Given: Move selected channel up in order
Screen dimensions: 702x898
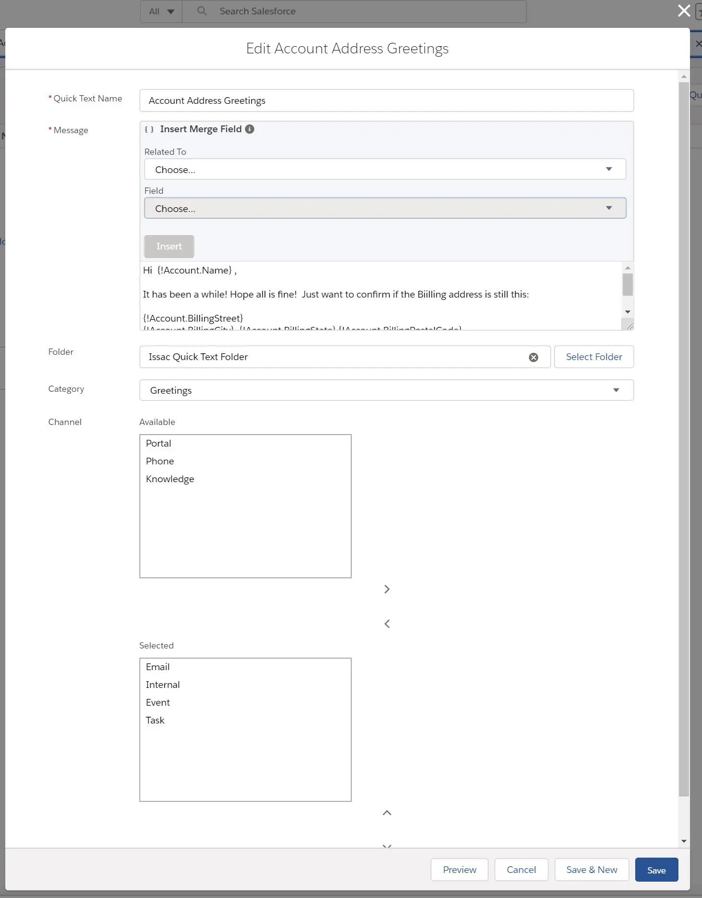Looking at the screenshot, I should [387, 812].
